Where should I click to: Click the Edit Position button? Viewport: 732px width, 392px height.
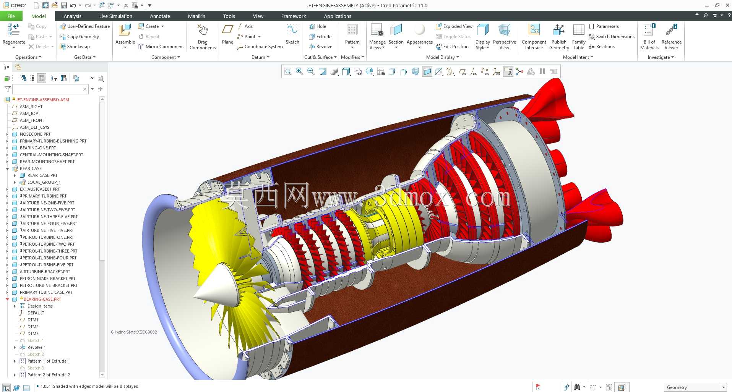tap(452, 47)
